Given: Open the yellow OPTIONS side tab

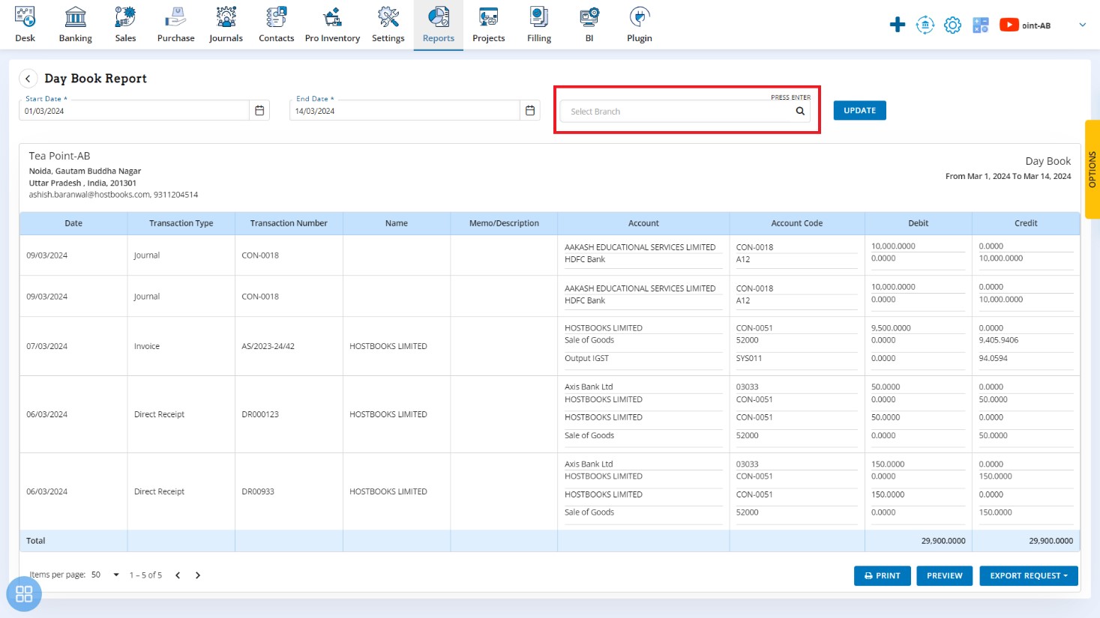Looking at the screenshot, I should coord(1092,169).
